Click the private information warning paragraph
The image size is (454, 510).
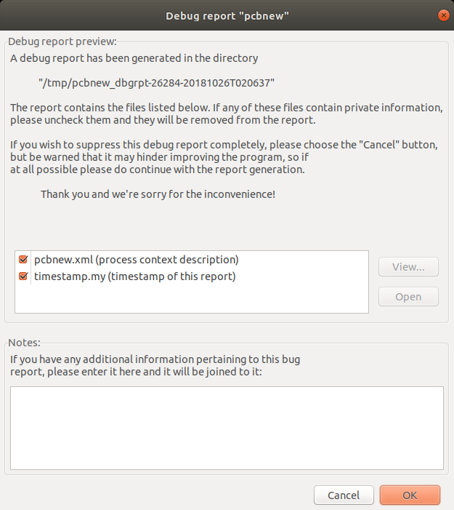(226, 113)
